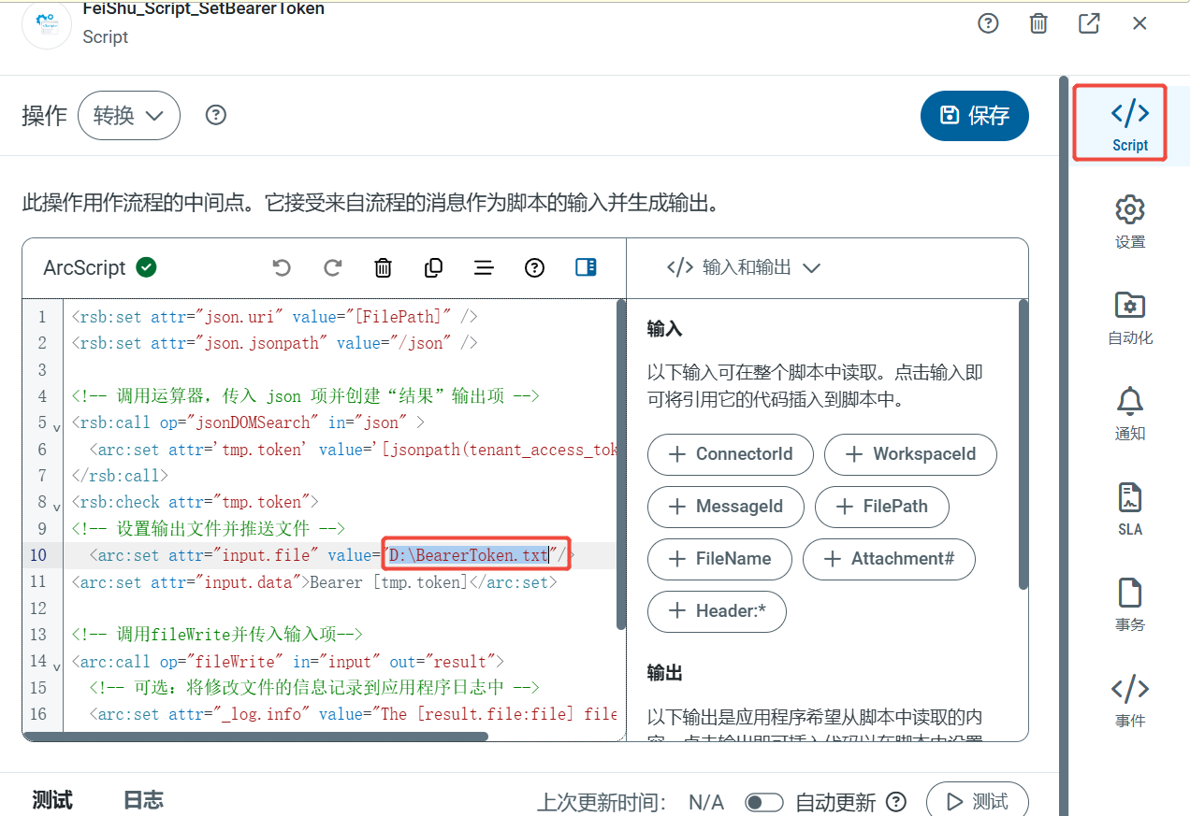Open the 转换 operation dropdown
This screenshot has width=1190, height=816.
[x=129, y=116]
